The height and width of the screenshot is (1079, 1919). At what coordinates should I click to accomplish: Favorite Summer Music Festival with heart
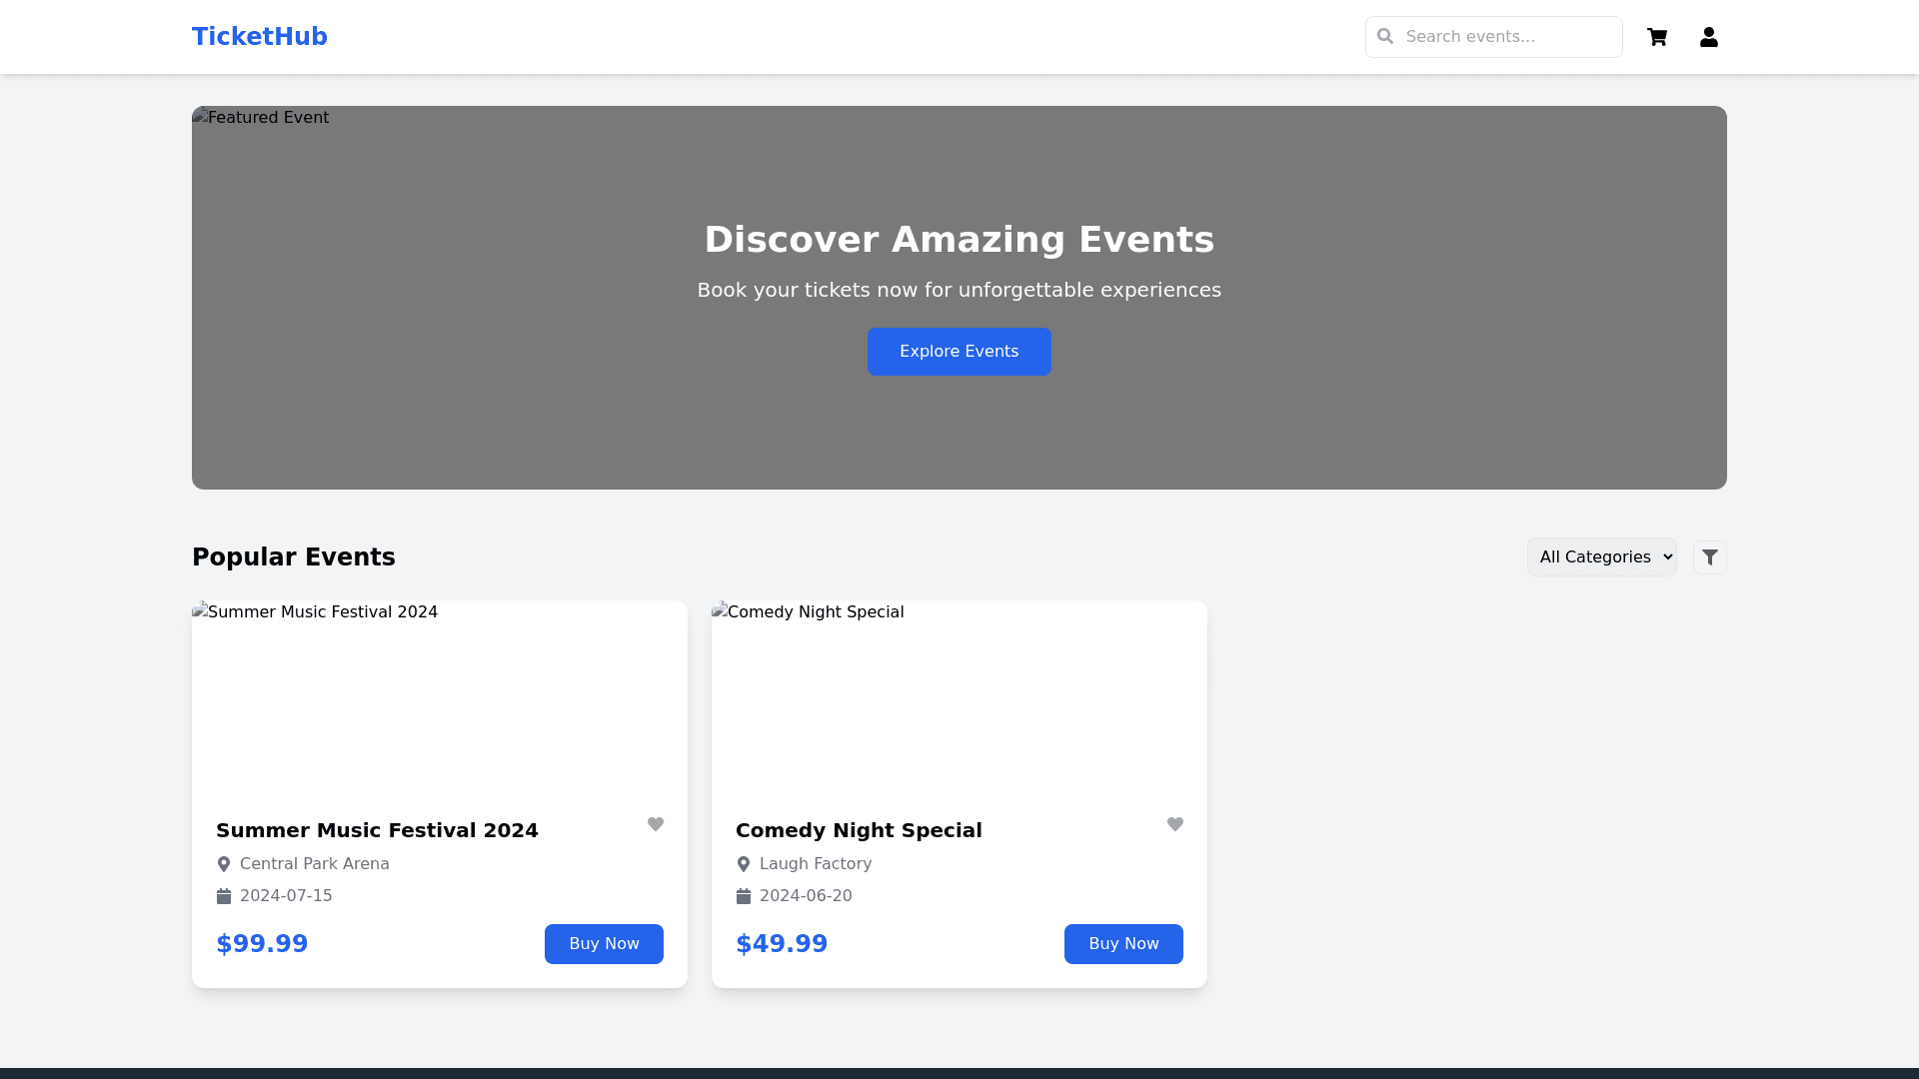[656, 824]
